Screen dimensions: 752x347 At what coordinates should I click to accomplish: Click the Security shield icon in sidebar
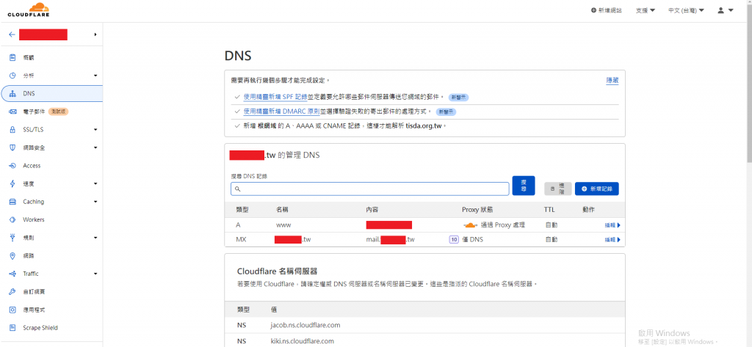coord(13,147)
